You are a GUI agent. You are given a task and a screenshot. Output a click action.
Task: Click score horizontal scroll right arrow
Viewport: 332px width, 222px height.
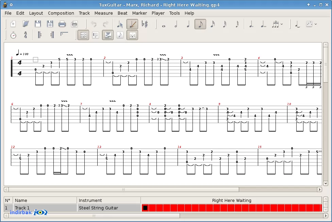pos(319,189)
